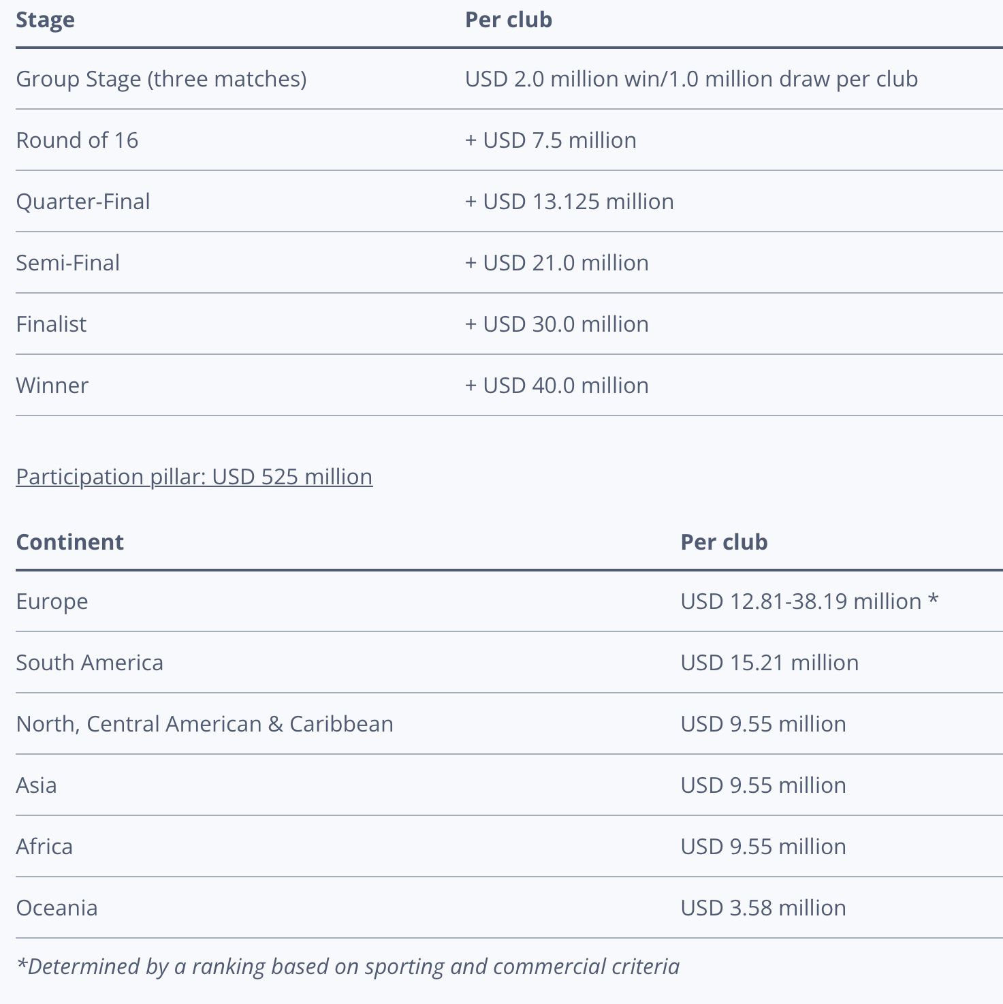
Task: Click the ranking criteria footnote text
Action: (x=348, y=967)
